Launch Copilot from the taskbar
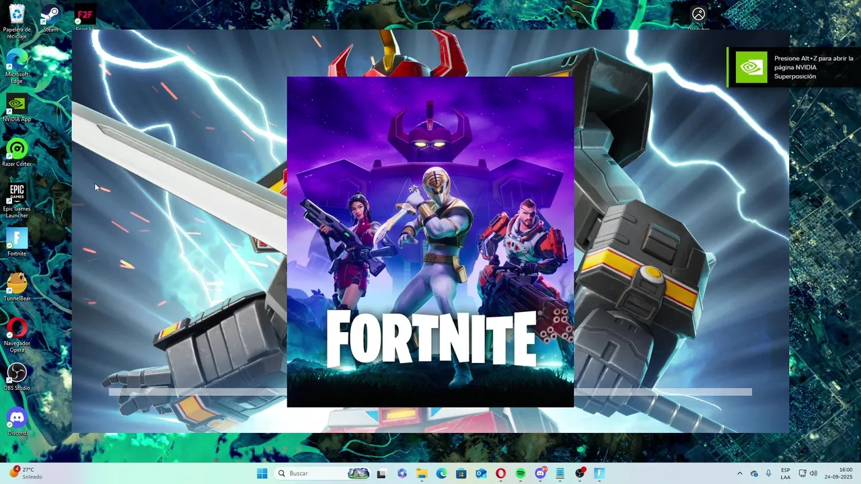This screenshot has height=484, width=861. click(402, 473)
